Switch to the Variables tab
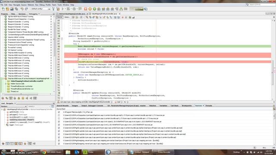This screenshot has width=276, height=155. tap(163, 105)
